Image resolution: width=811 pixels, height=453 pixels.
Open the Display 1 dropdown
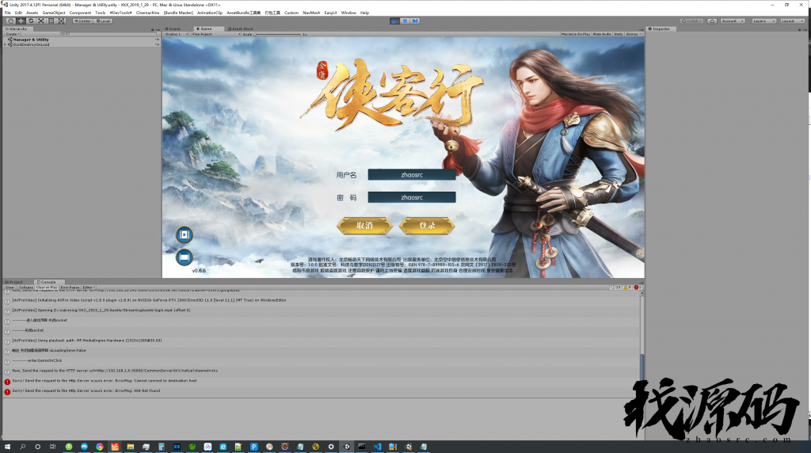coord(177,34)
